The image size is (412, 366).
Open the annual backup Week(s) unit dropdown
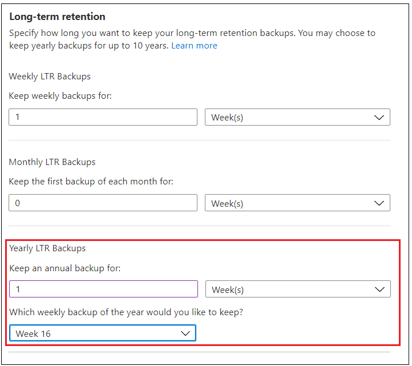click(x=297, y=289)
